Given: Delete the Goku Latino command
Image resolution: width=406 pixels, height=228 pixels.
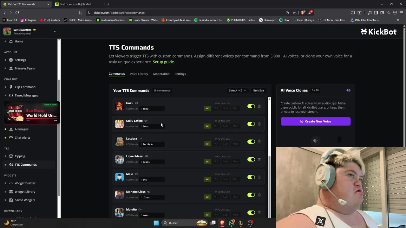Looking at the screenshot, I should coord(259,124).
